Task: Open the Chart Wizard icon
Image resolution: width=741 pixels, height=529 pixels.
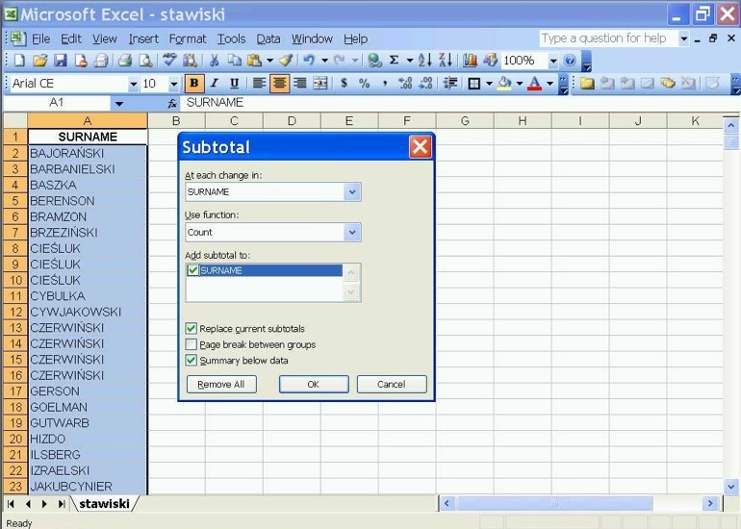Action: click(x=470, y=61)
